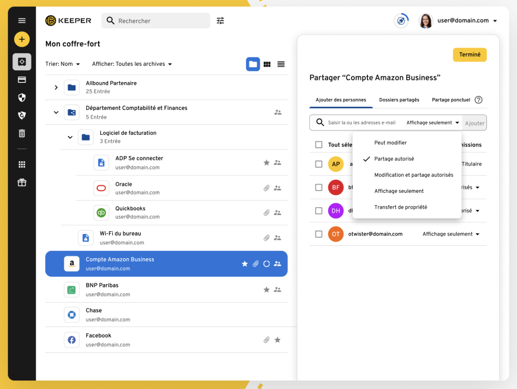Select Modification et partage autorisés option
This screenshot has width=517, height=389.
pyautogui.click(x=407, y=175)
